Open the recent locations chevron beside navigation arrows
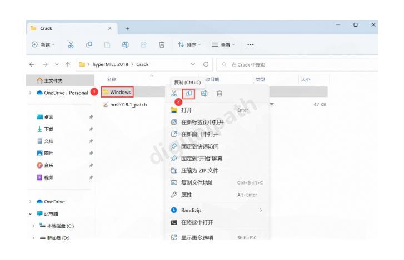Screen dimensions: 404x260 point(57,64)
